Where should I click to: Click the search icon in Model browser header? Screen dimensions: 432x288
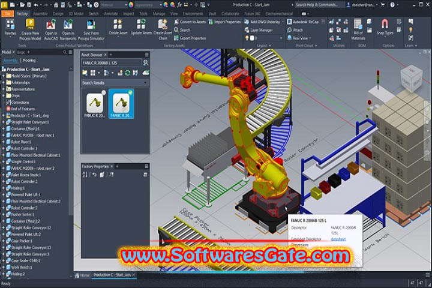tap(65, 52)
